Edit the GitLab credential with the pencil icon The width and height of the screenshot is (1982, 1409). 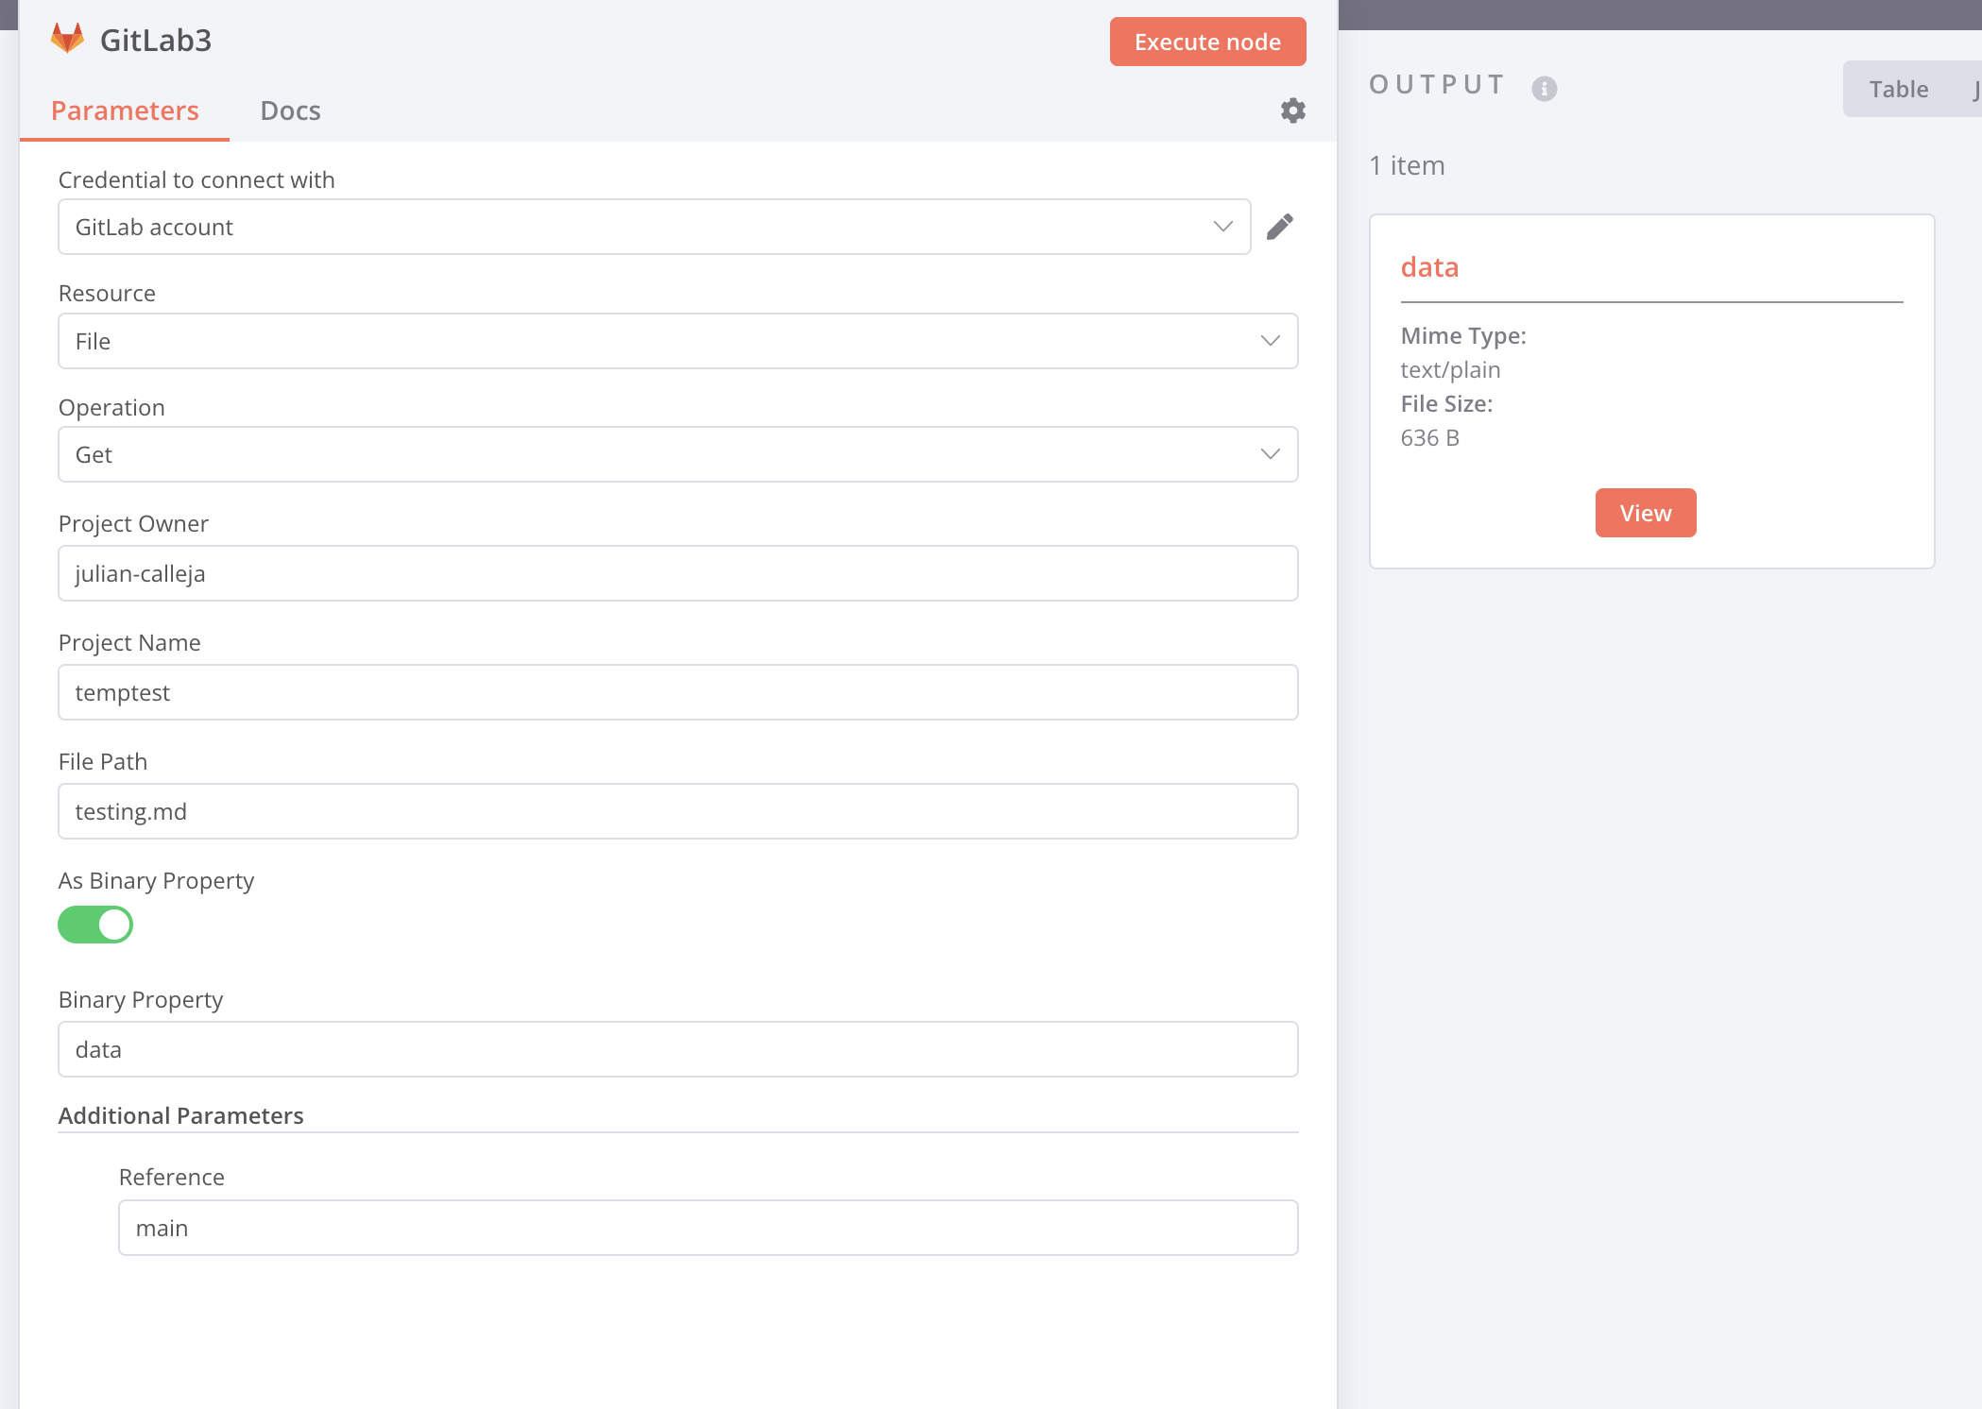[x=1280, y=227]
